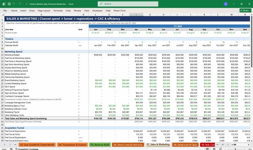Select the Marketing Payroll row label

(x=12, y=112)
